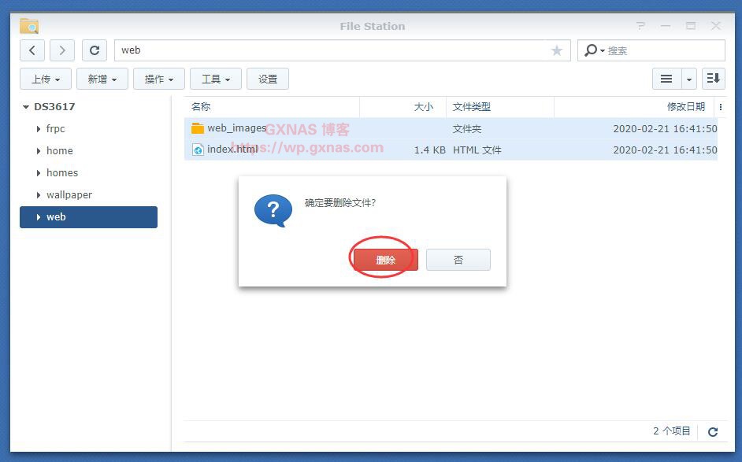The height and width of the screenshot is (462, 742).
Task: Expand the frpc folder node
Action: pos(39,128)
